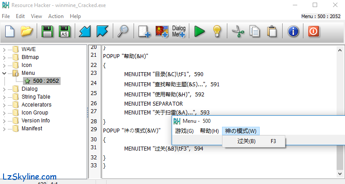345x184 pixels.
Task: Collapse the Menu tree node
Action: click(x=4, y=73)
